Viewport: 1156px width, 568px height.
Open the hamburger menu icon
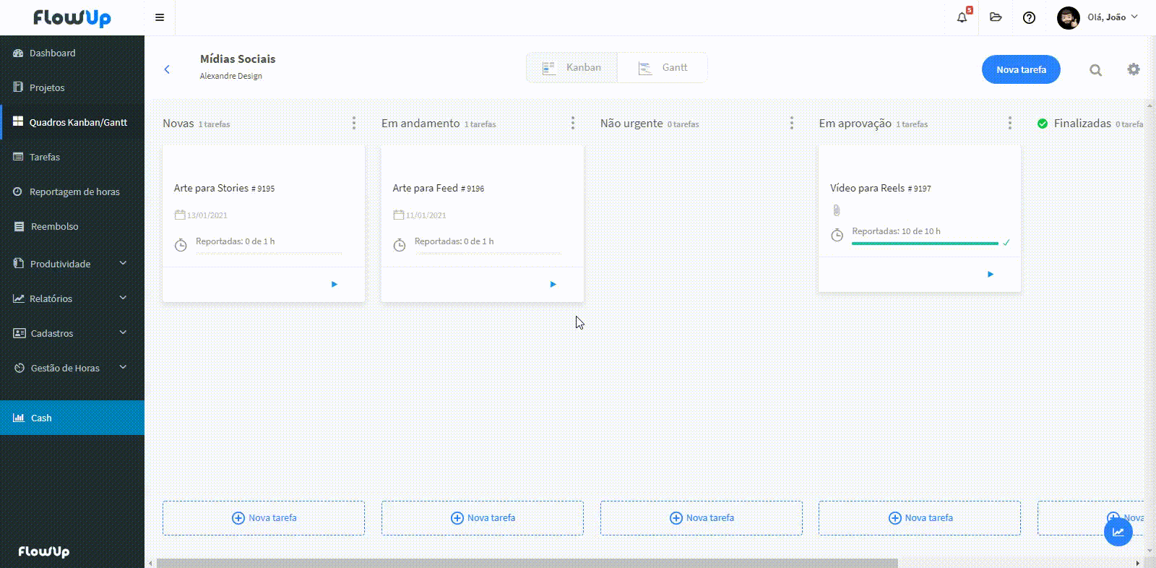(160, 17)
